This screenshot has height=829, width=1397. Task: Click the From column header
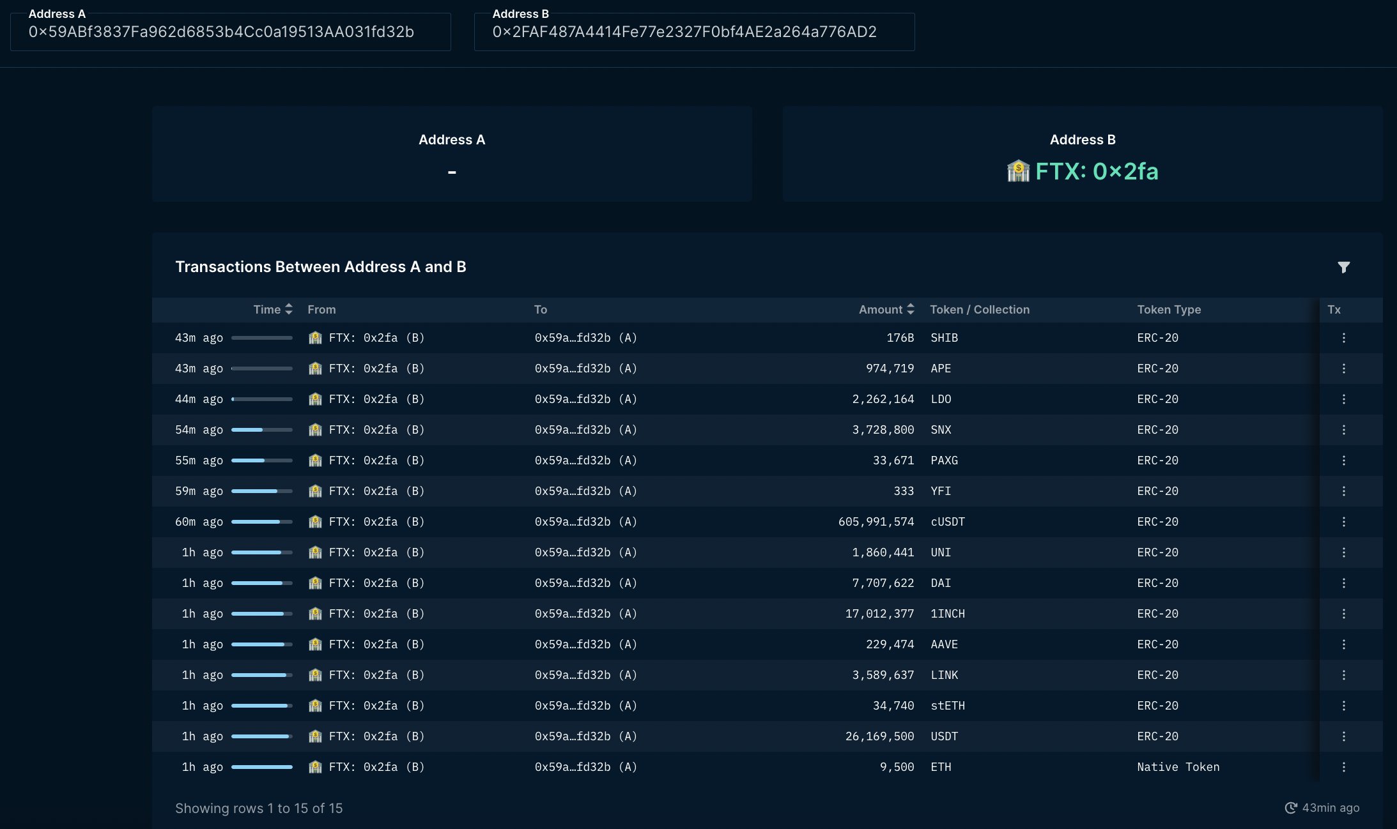coord(321,309)
